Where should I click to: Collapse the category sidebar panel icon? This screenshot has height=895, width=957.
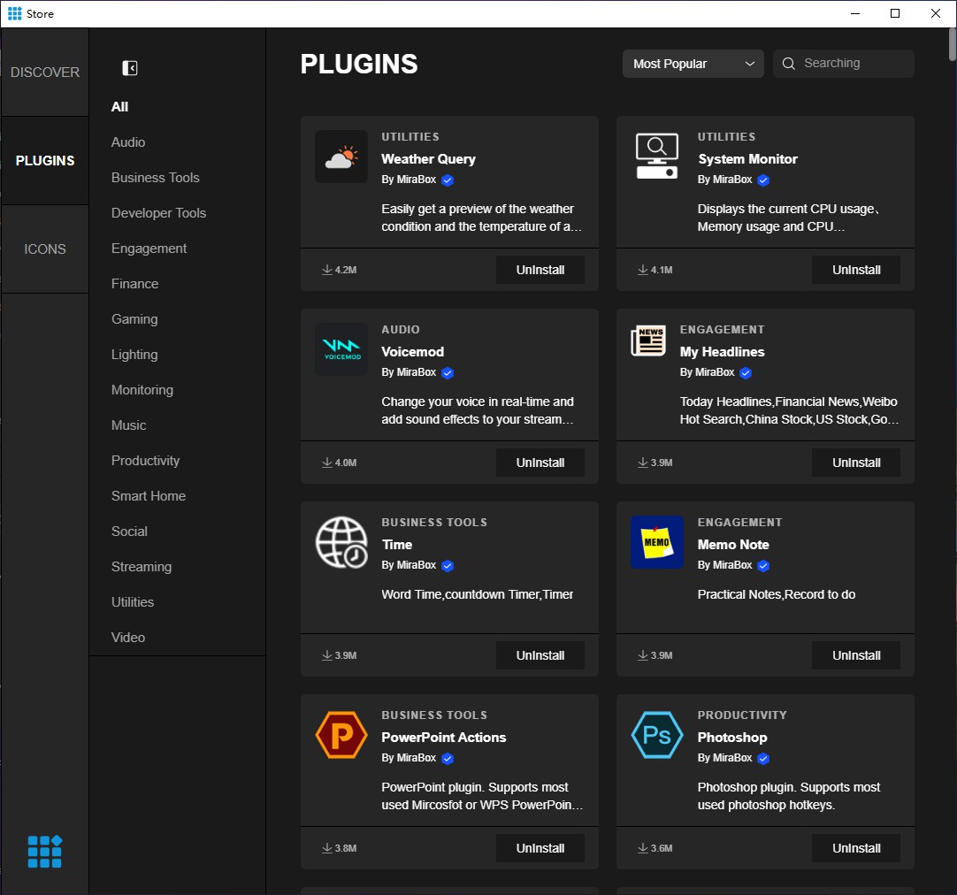[x=130, y=68]
